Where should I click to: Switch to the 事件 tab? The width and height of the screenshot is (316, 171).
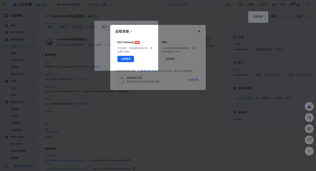point(104,27)
